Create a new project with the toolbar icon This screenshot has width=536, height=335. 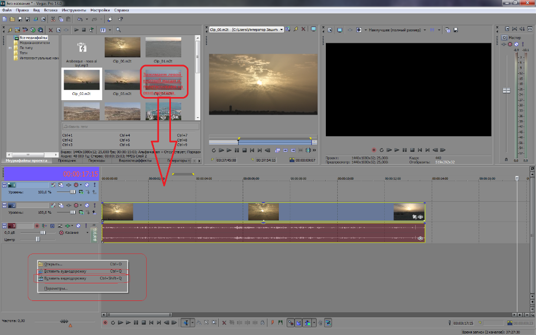5,19
